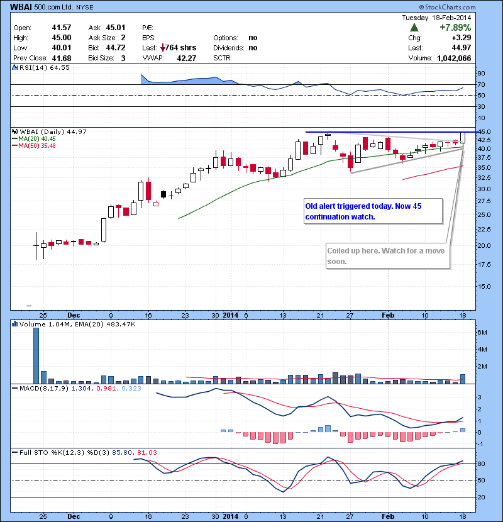This screenshot has width=503, height=522.
Task: Click the MACD histogram value 0.323
Action: pos(131,389)
